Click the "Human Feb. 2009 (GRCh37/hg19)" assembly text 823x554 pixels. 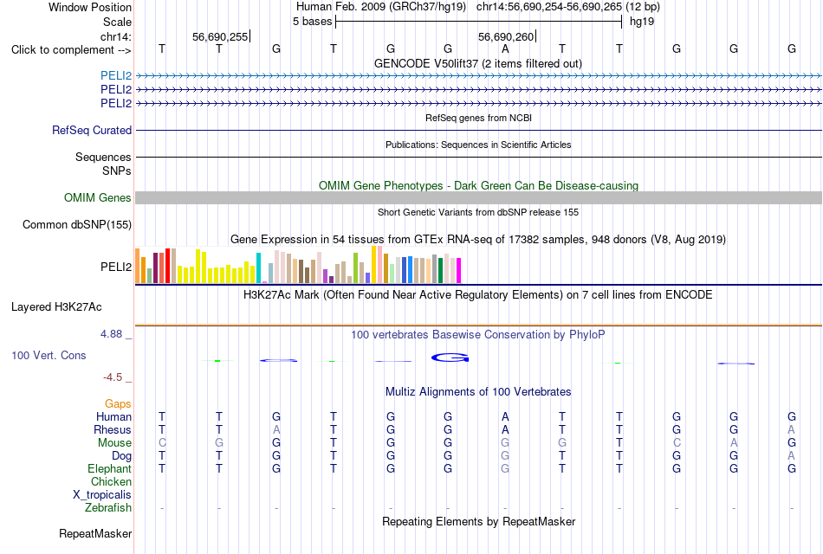[x=381, y=7]
